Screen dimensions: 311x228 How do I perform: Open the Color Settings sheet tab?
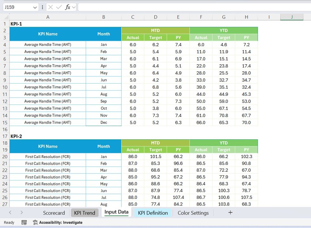click(193, 213)
